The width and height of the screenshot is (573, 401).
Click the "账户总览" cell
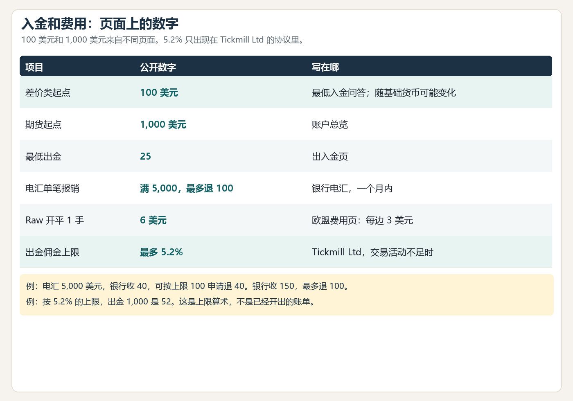coord(330,124)
